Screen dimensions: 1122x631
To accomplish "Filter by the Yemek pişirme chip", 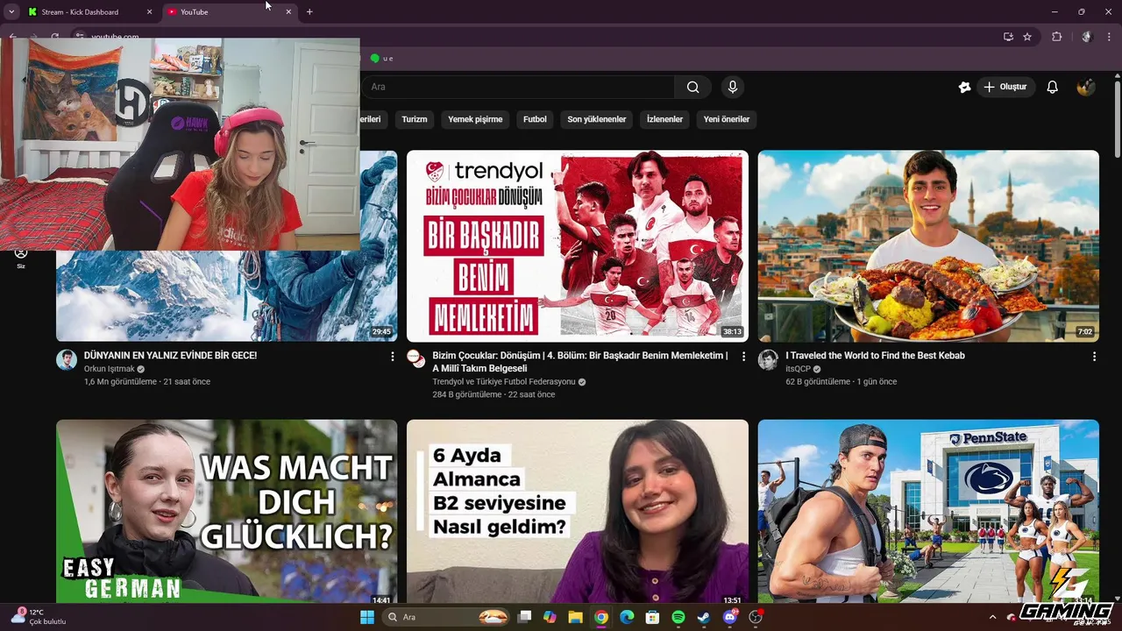I will (475, 119).
